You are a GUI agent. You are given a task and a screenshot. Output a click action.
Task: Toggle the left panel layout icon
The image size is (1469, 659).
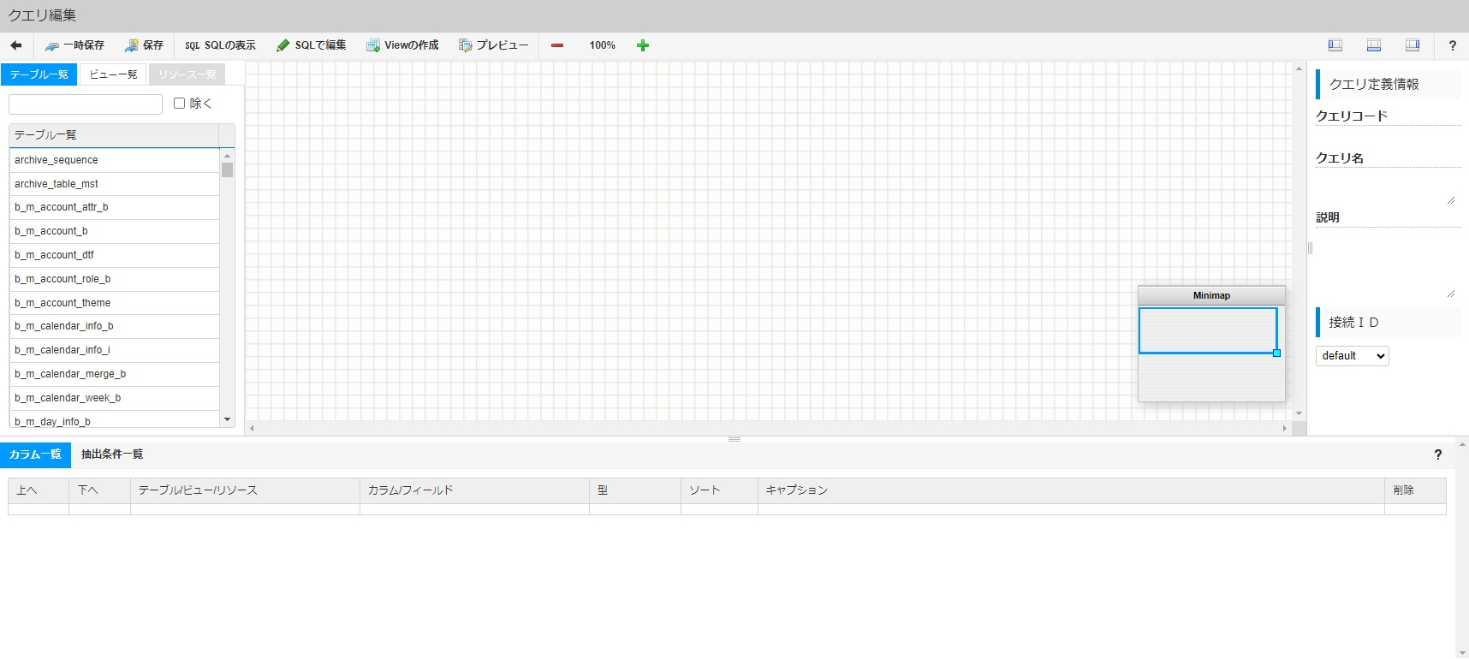pos(1335,45)
